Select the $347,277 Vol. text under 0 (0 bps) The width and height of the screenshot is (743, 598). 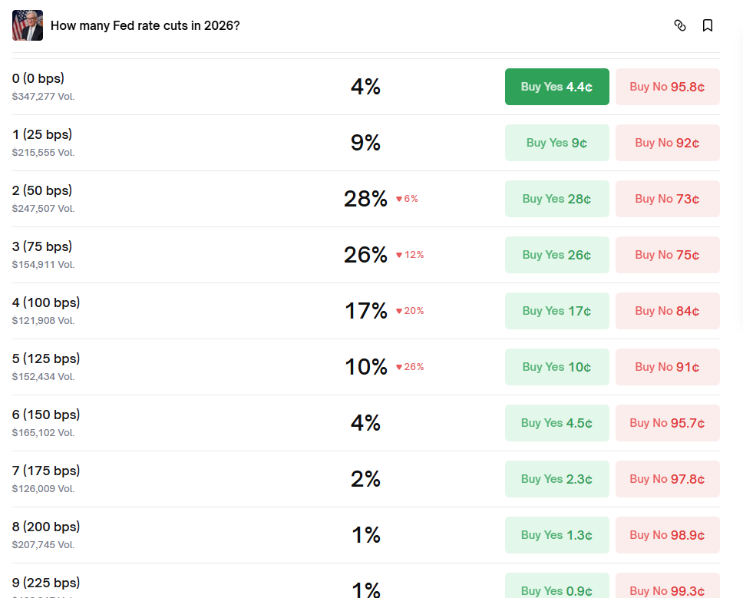coord(45,96)
